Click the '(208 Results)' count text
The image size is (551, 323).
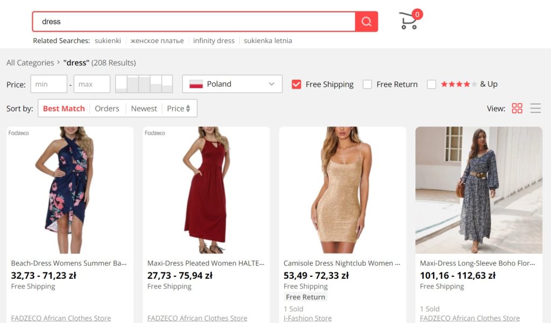click(x=114, y=63)
